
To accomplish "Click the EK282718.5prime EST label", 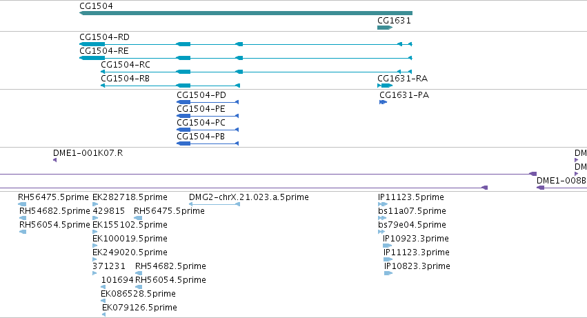I will click(130, 197).
